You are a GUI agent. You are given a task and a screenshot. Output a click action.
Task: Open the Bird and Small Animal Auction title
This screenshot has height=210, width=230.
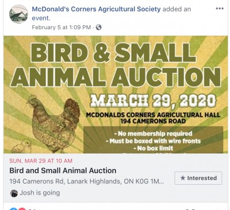(x=63, y=170)
